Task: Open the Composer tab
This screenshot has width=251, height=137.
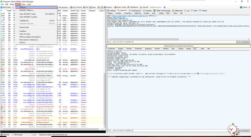Action: point(147,10)
